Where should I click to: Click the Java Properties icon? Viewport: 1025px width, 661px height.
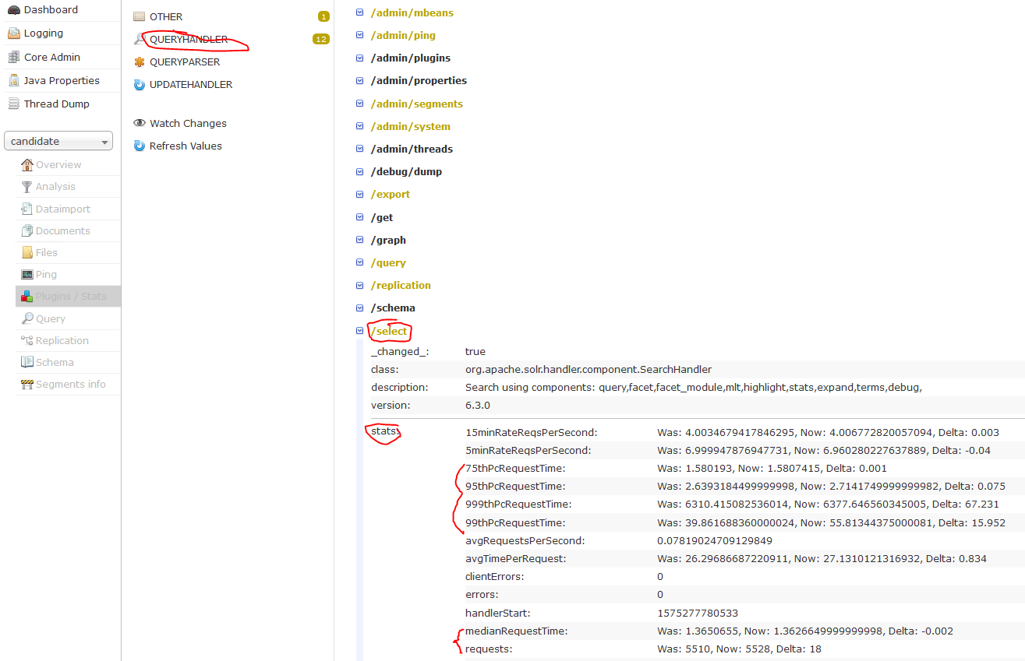14,80
